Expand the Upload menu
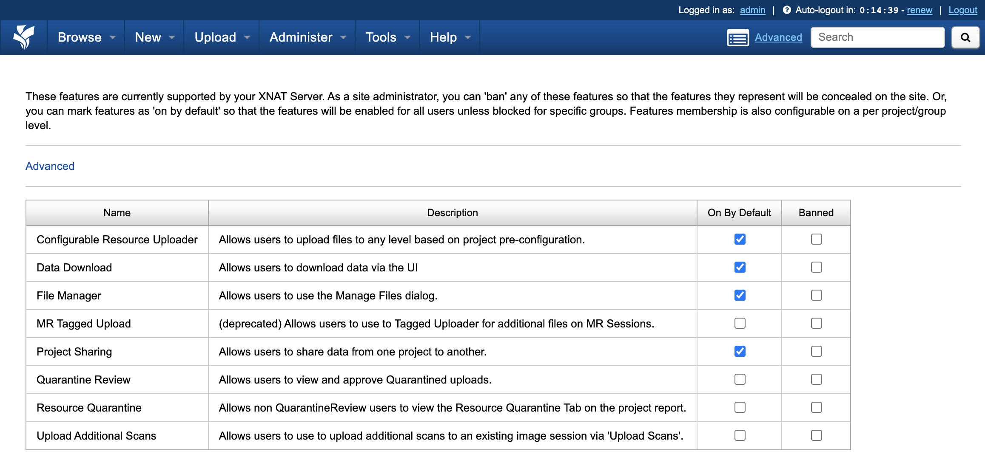 tap(222, 37)
